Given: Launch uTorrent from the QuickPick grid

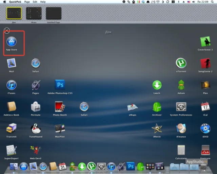Looking at the screenshot, I should pos(181,63).
